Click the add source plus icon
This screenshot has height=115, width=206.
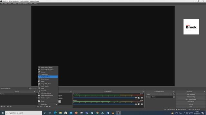coord(38,106)
